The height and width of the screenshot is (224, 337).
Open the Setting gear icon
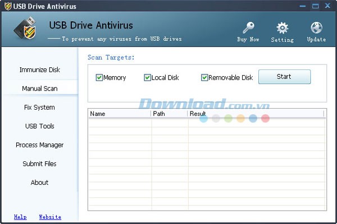point(282,28)
